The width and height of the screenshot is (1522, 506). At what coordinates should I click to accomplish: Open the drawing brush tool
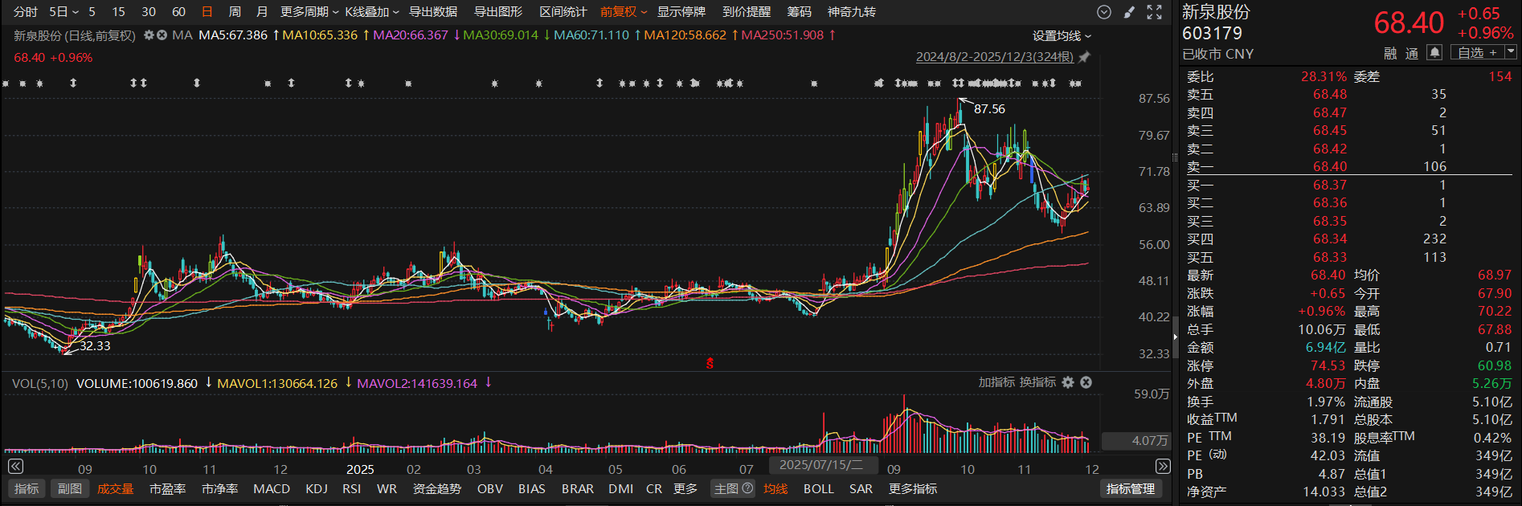[x=1129, y=12]
